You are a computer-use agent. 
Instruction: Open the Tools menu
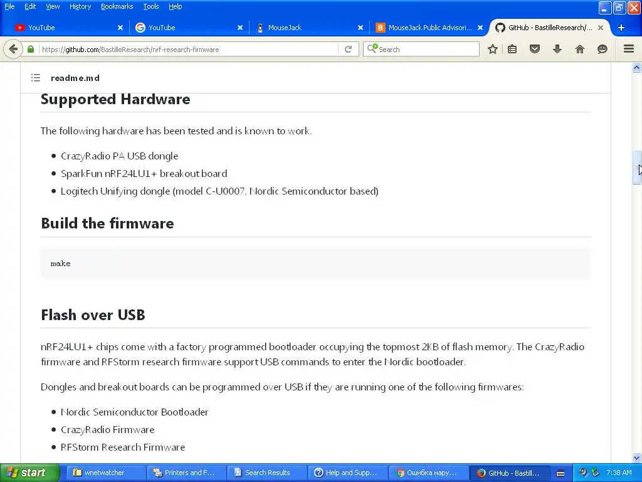point(150,6)
